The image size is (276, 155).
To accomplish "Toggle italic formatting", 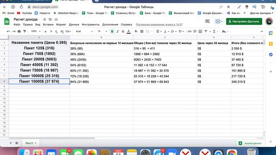I will click(118, 31).
